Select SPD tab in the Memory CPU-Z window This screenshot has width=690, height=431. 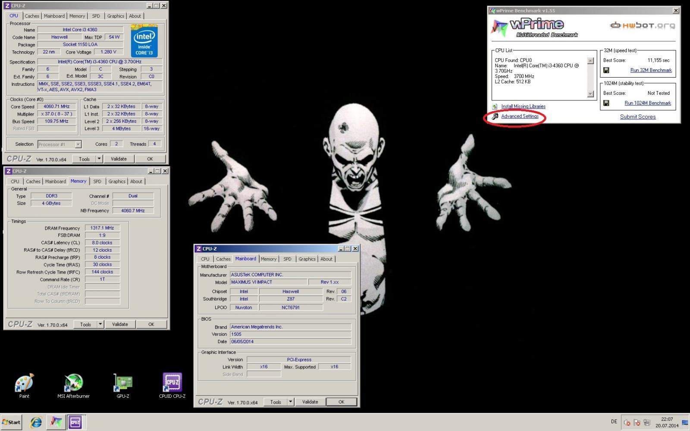coord(97,181)
